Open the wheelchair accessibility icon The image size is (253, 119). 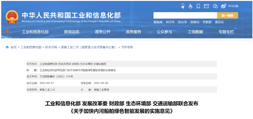point(191,6)
